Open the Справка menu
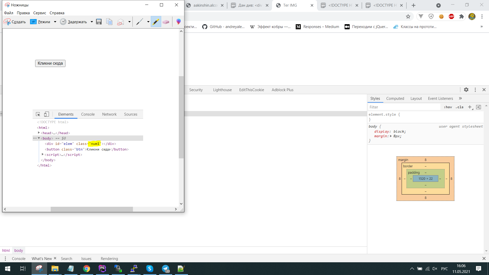The height and width of the screenshot is (275, 489). 57,13
